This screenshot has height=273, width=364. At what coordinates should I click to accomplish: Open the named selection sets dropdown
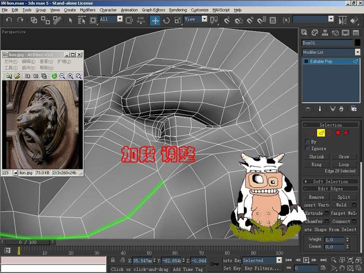(x=331, y=19)
